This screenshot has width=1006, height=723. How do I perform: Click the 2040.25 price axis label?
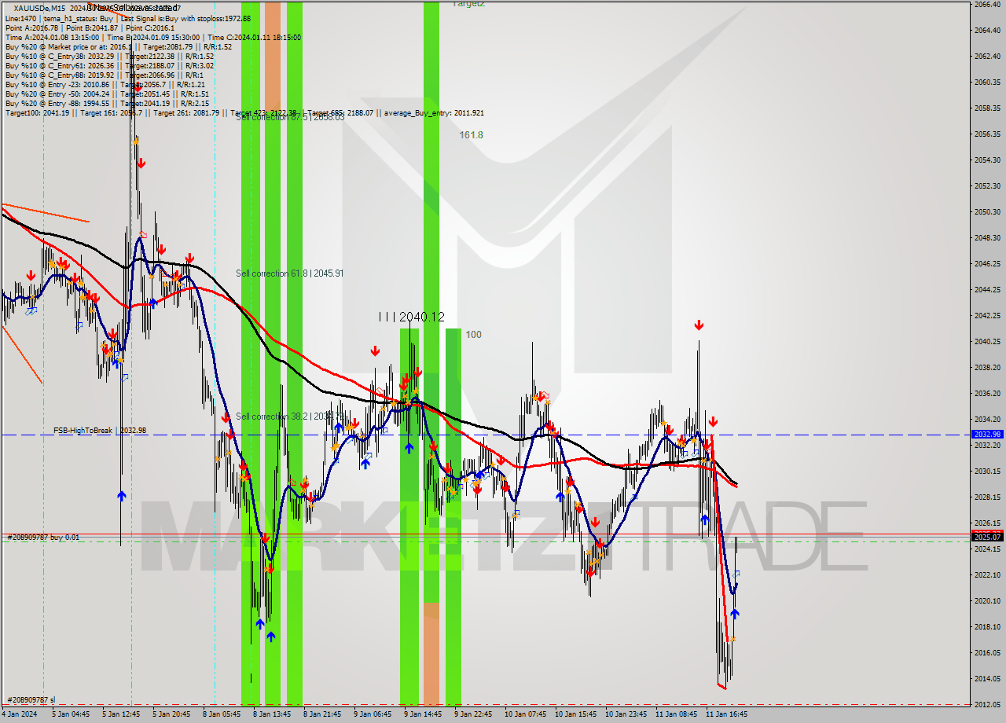987,342
